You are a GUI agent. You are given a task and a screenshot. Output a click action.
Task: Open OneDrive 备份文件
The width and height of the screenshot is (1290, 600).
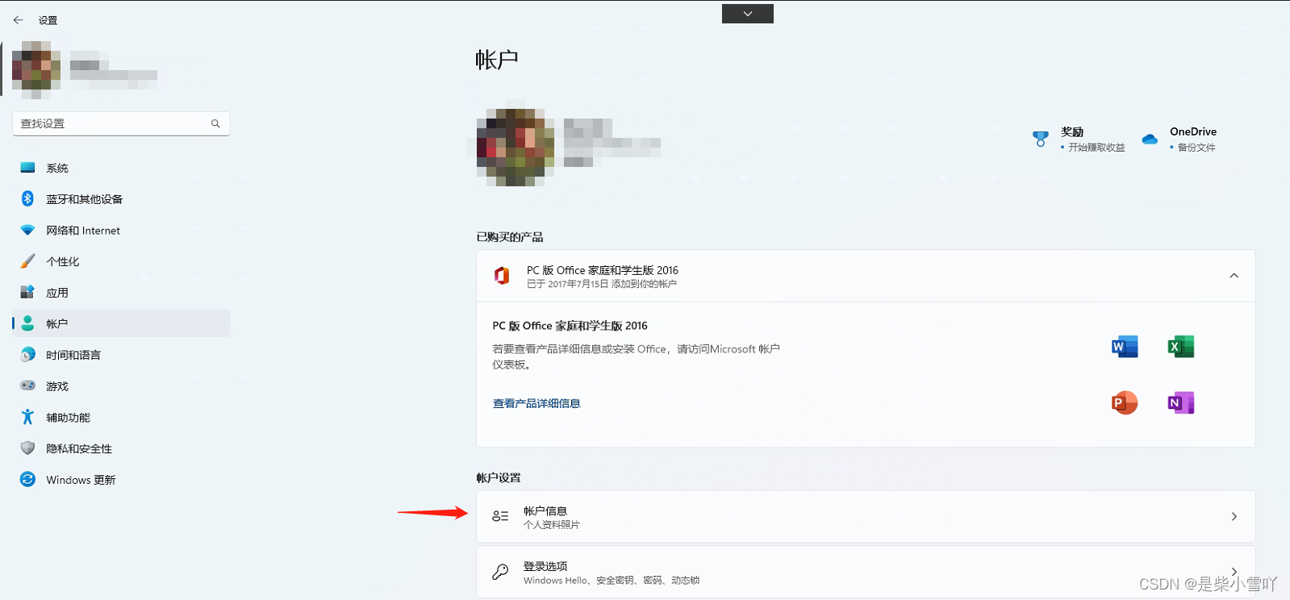1179,139
